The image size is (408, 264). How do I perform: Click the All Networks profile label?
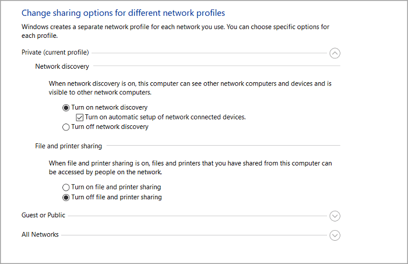pos(40,235)
